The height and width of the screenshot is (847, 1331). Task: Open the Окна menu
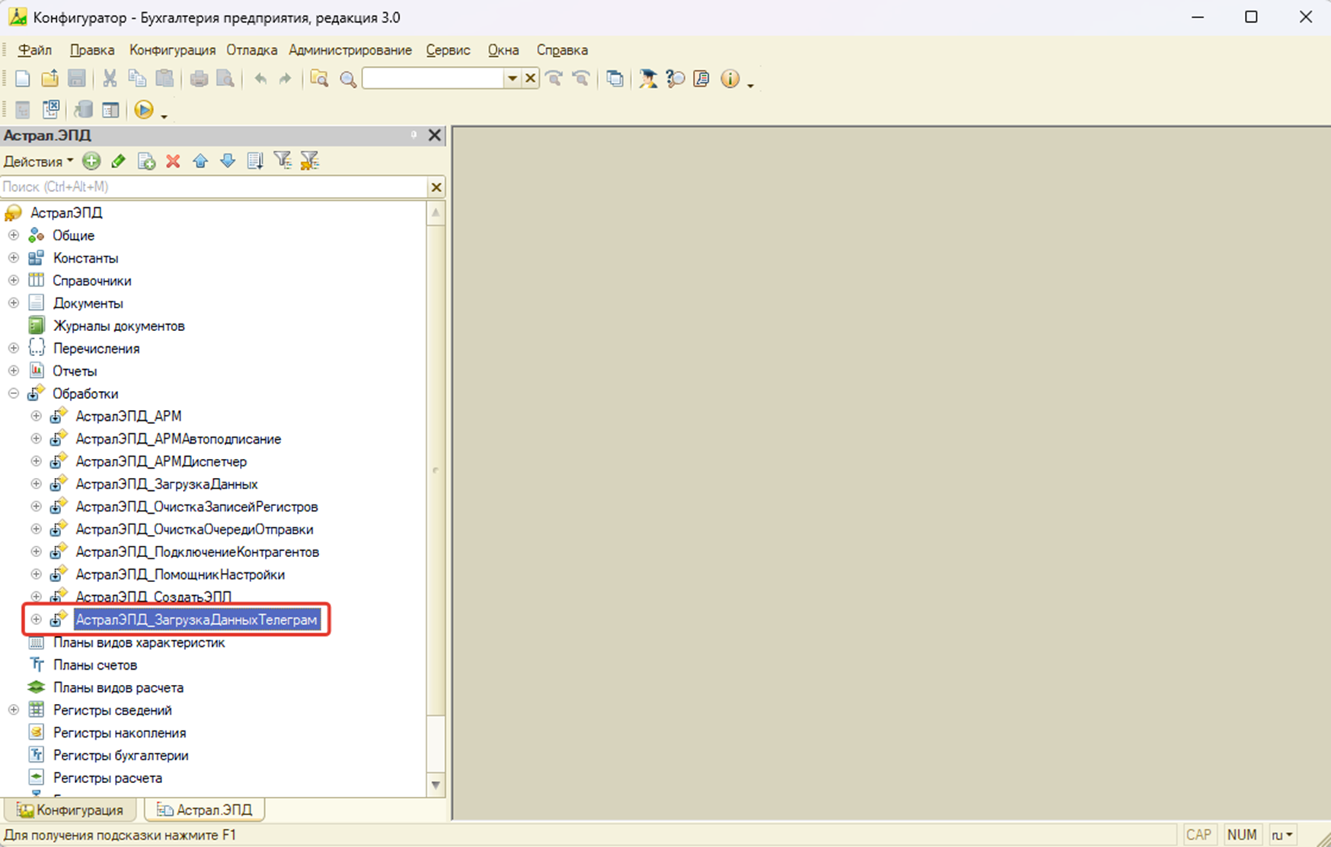point(503,50)
